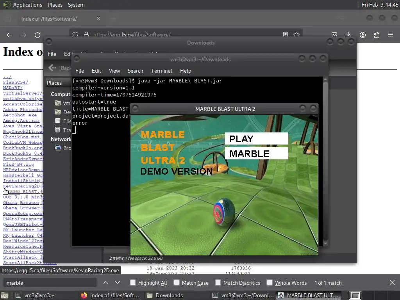The width and height of the screenshot is (400, 300).
Task: Open OperaSetup.exe link
Action: click(x=23, y=214)
